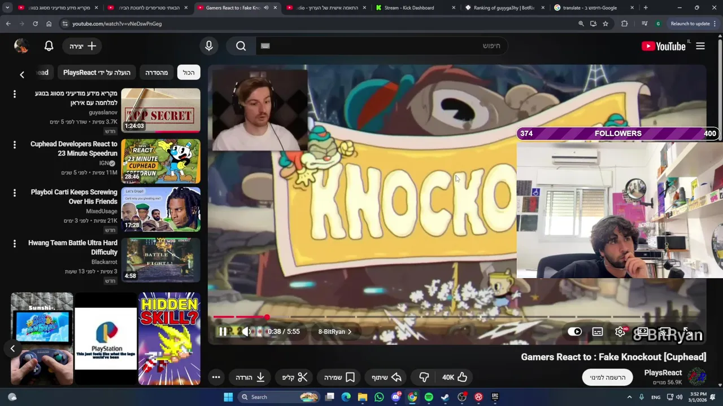Open the notifications bell
This screenshot has width=723, height=406.
click(49, 46)
